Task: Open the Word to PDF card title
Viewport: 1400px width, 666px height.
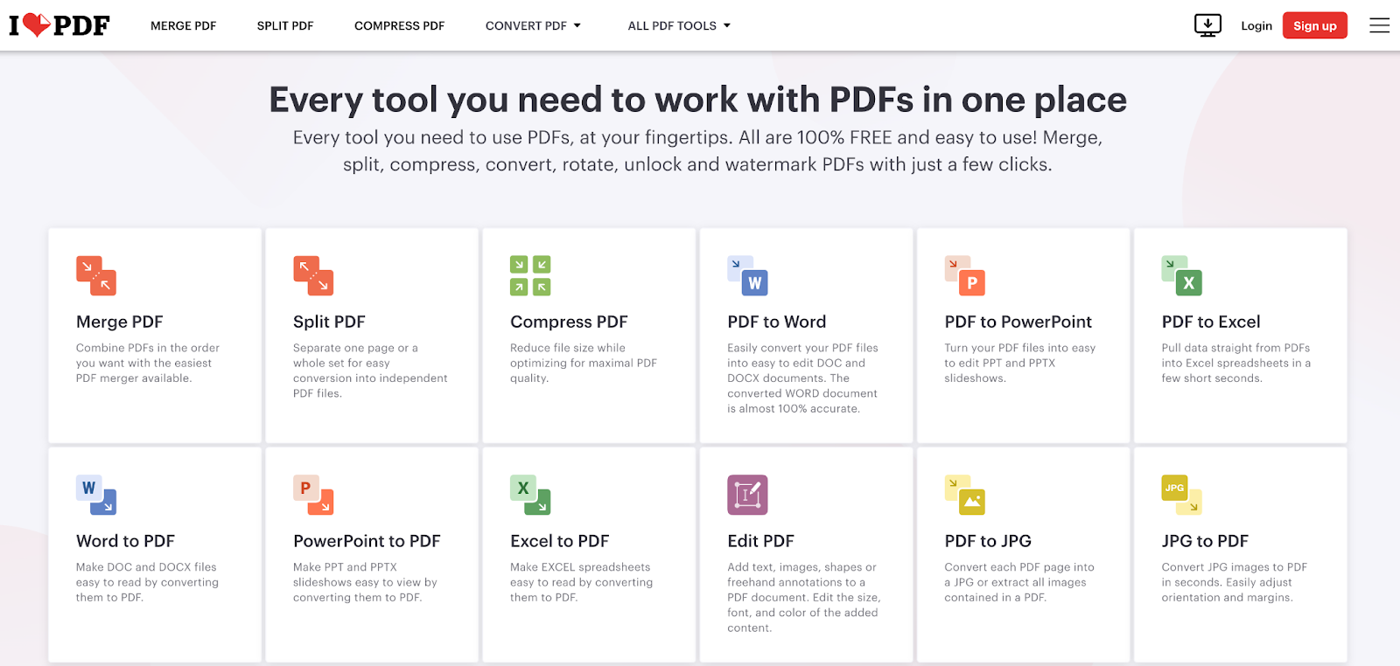Action: click(x=125, y=541)
